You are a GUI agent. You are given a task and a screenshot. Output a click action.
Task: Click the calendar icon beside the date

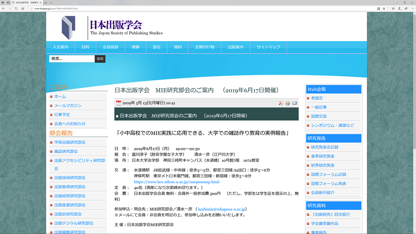[119, 103]
